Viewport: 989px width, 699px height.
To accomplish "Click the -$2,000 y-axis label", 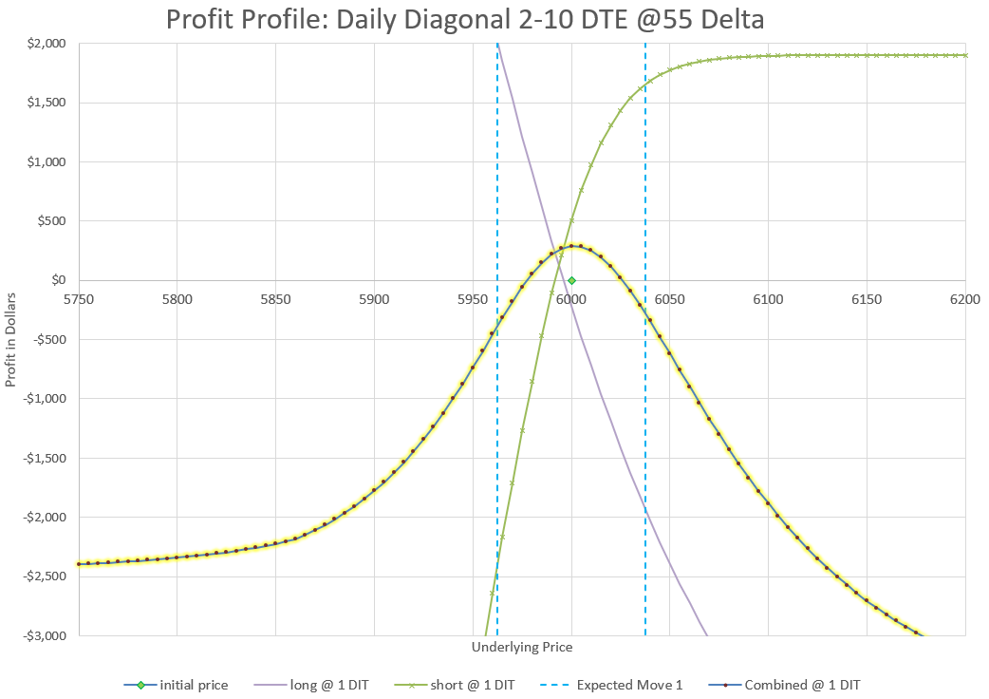I will 45,518.
